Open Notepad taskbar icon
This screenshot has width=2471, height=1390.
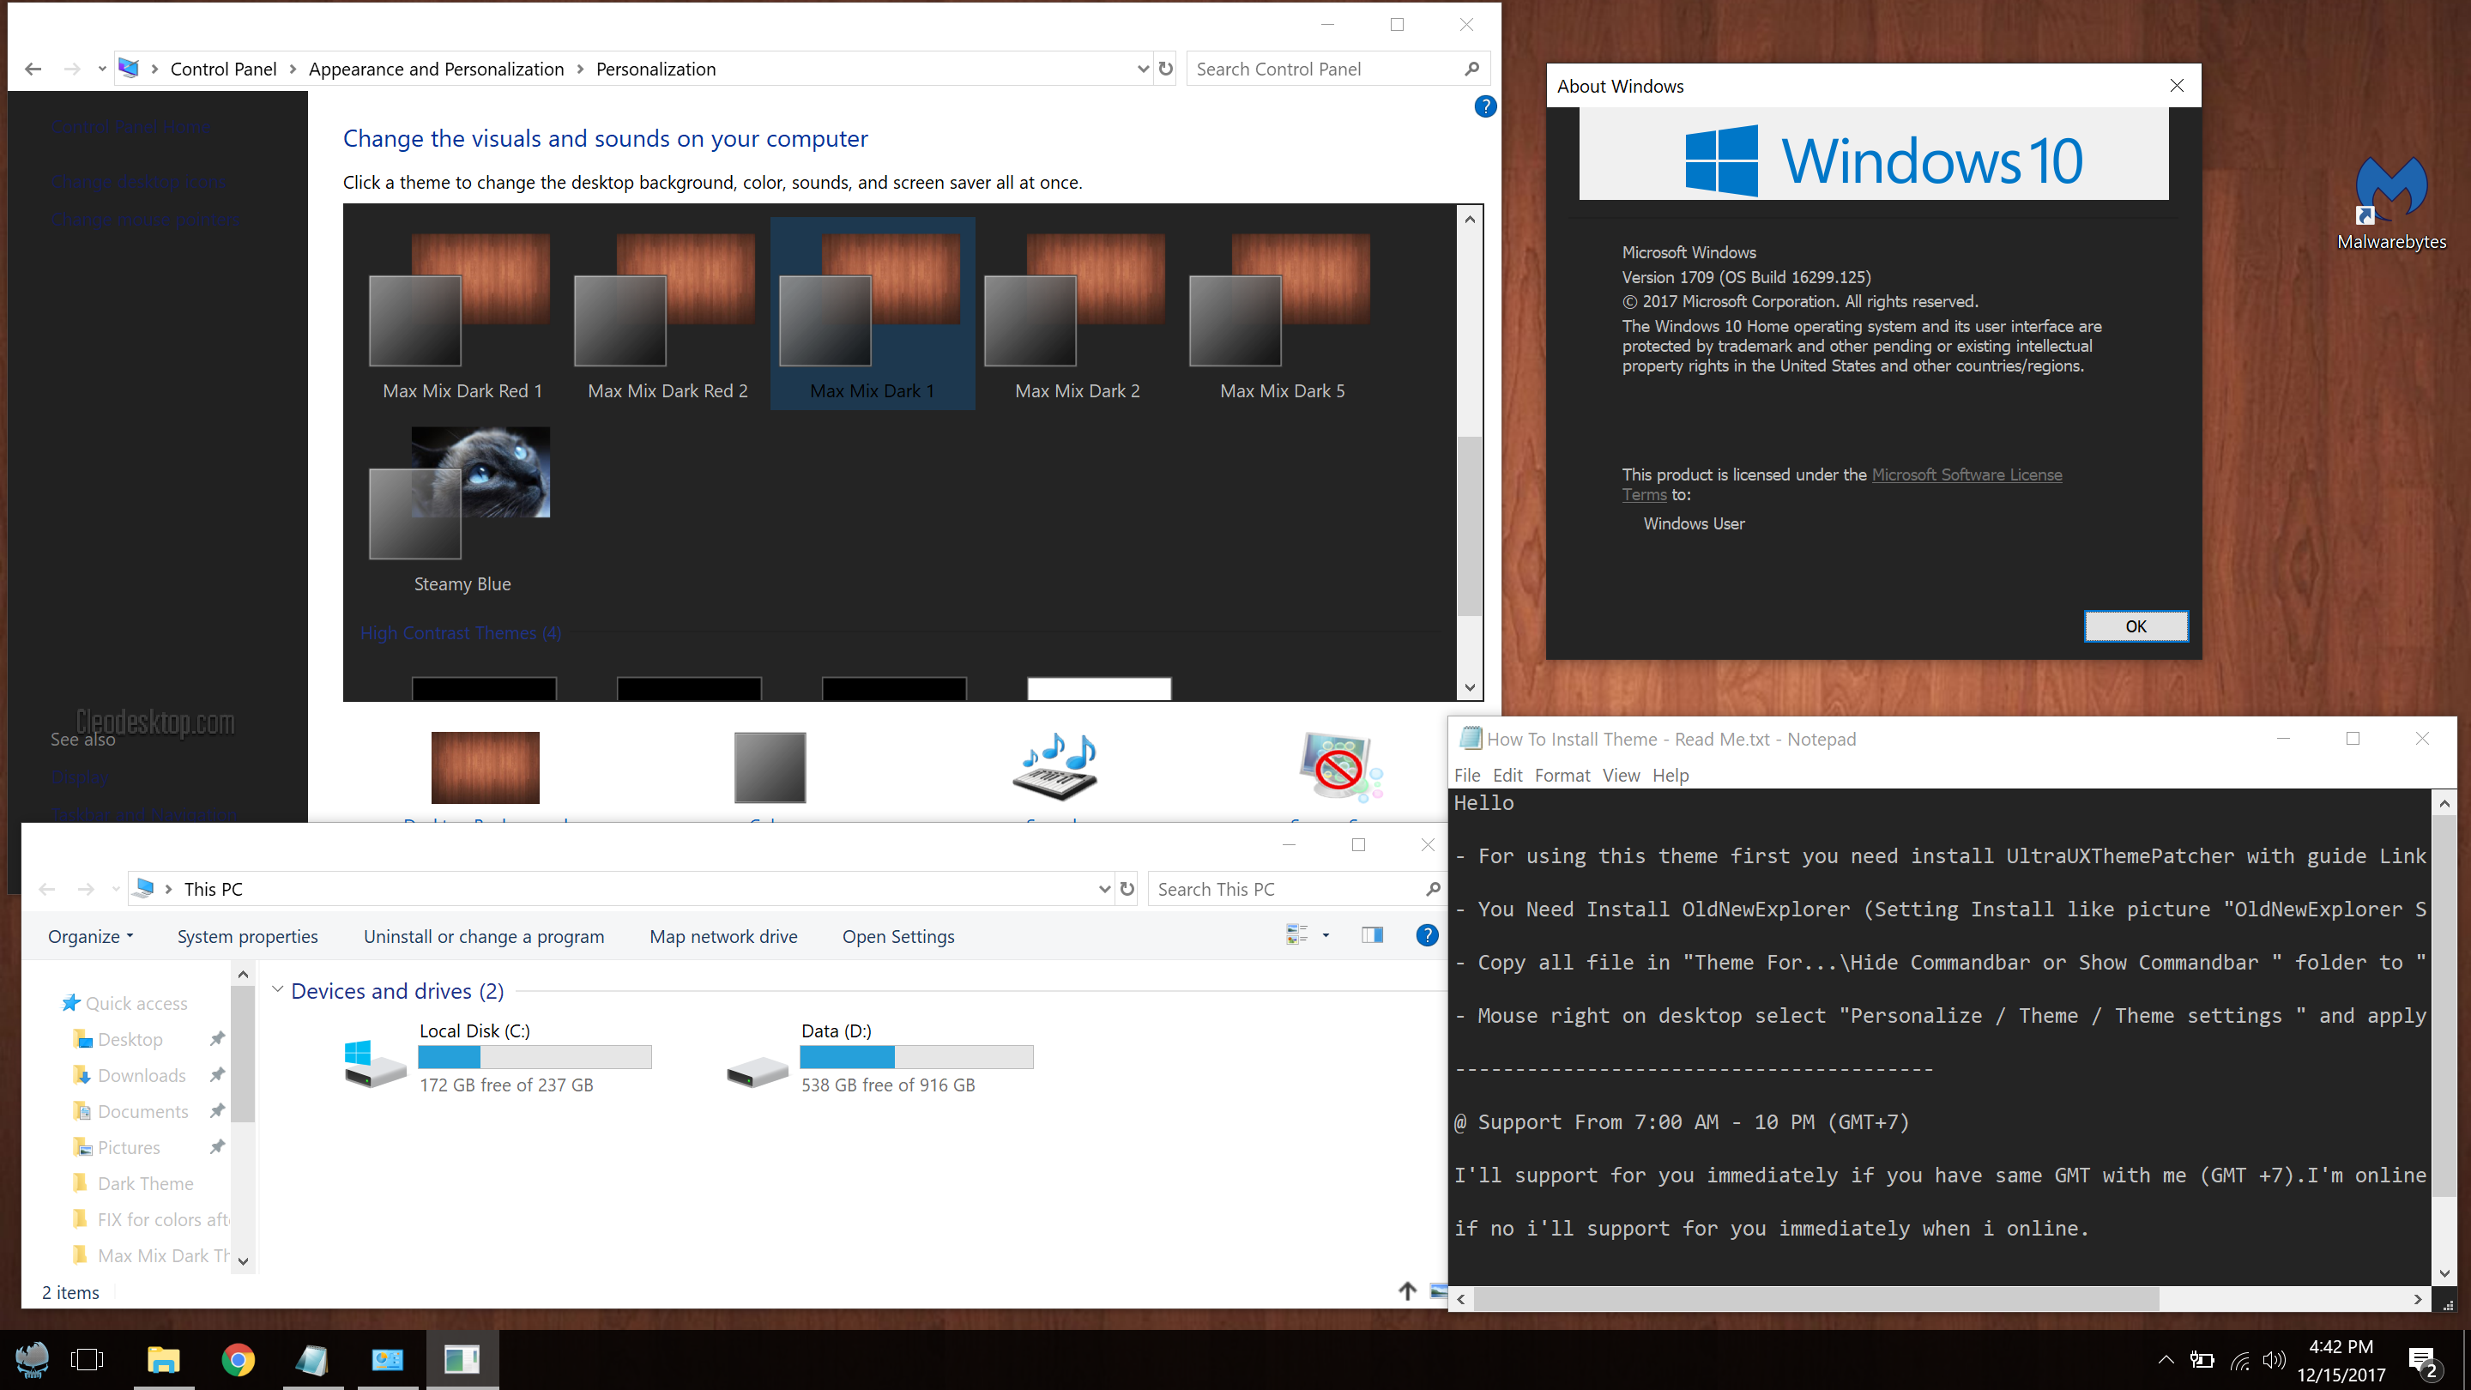click(312, 1359)
